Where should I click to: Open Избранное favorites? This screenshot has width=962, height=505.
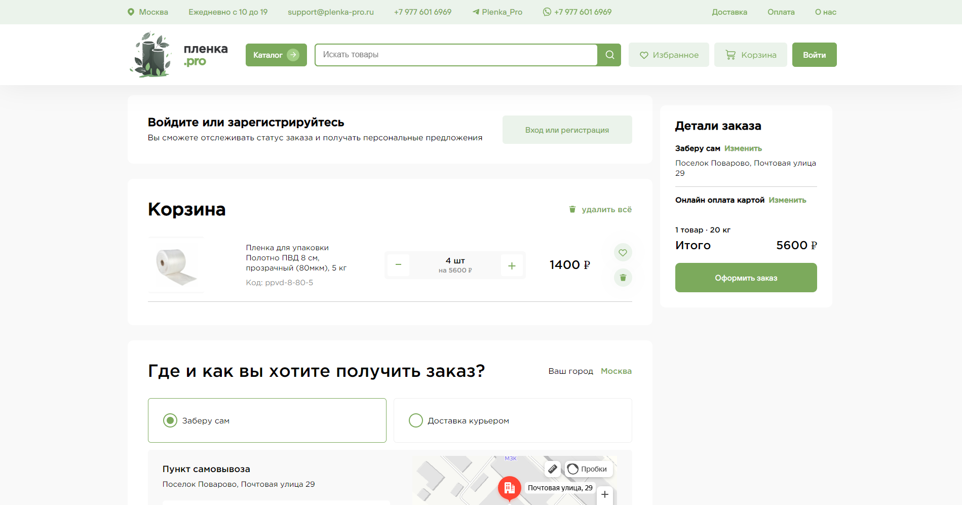(x=669, y=55)
